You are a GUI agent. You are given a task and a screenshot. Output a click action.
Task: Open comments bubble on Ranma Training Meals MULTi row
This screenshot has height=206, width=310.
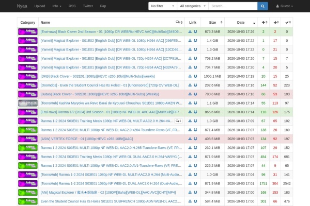pos(179,121)
